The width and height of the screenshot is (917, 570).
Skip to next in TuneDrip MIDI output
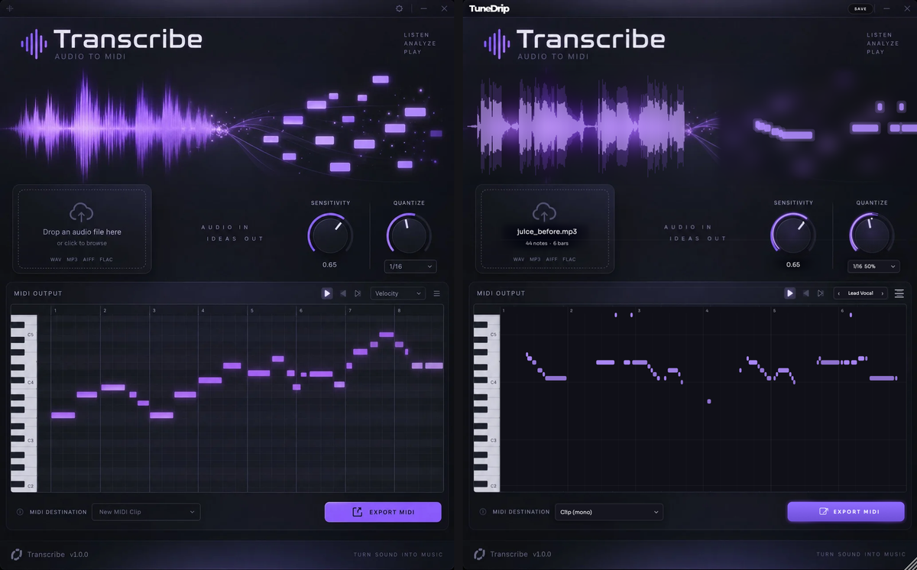[x=821, y=293]
